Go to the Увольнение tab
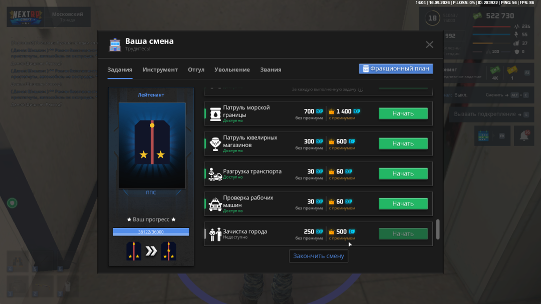Image resolution: width=541 pixels, height=304 pixels. pyautogui.click(x=232, y=69)
